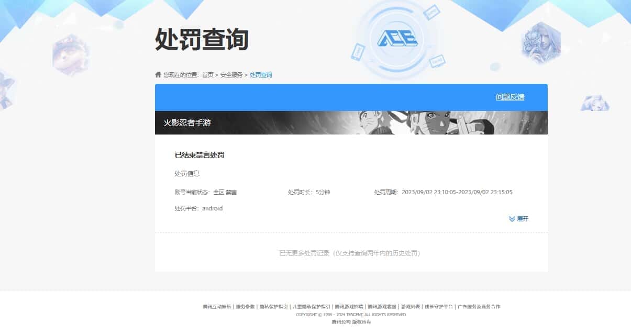Click 账号当前状态：全区 禁言 text
631x335 pixels.
[206, 192]
